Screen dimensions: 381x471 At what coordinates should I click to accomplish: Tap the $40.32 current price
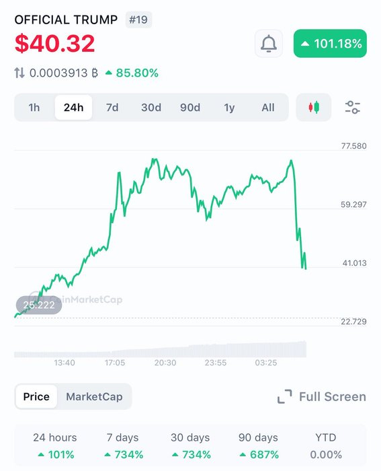55,44
